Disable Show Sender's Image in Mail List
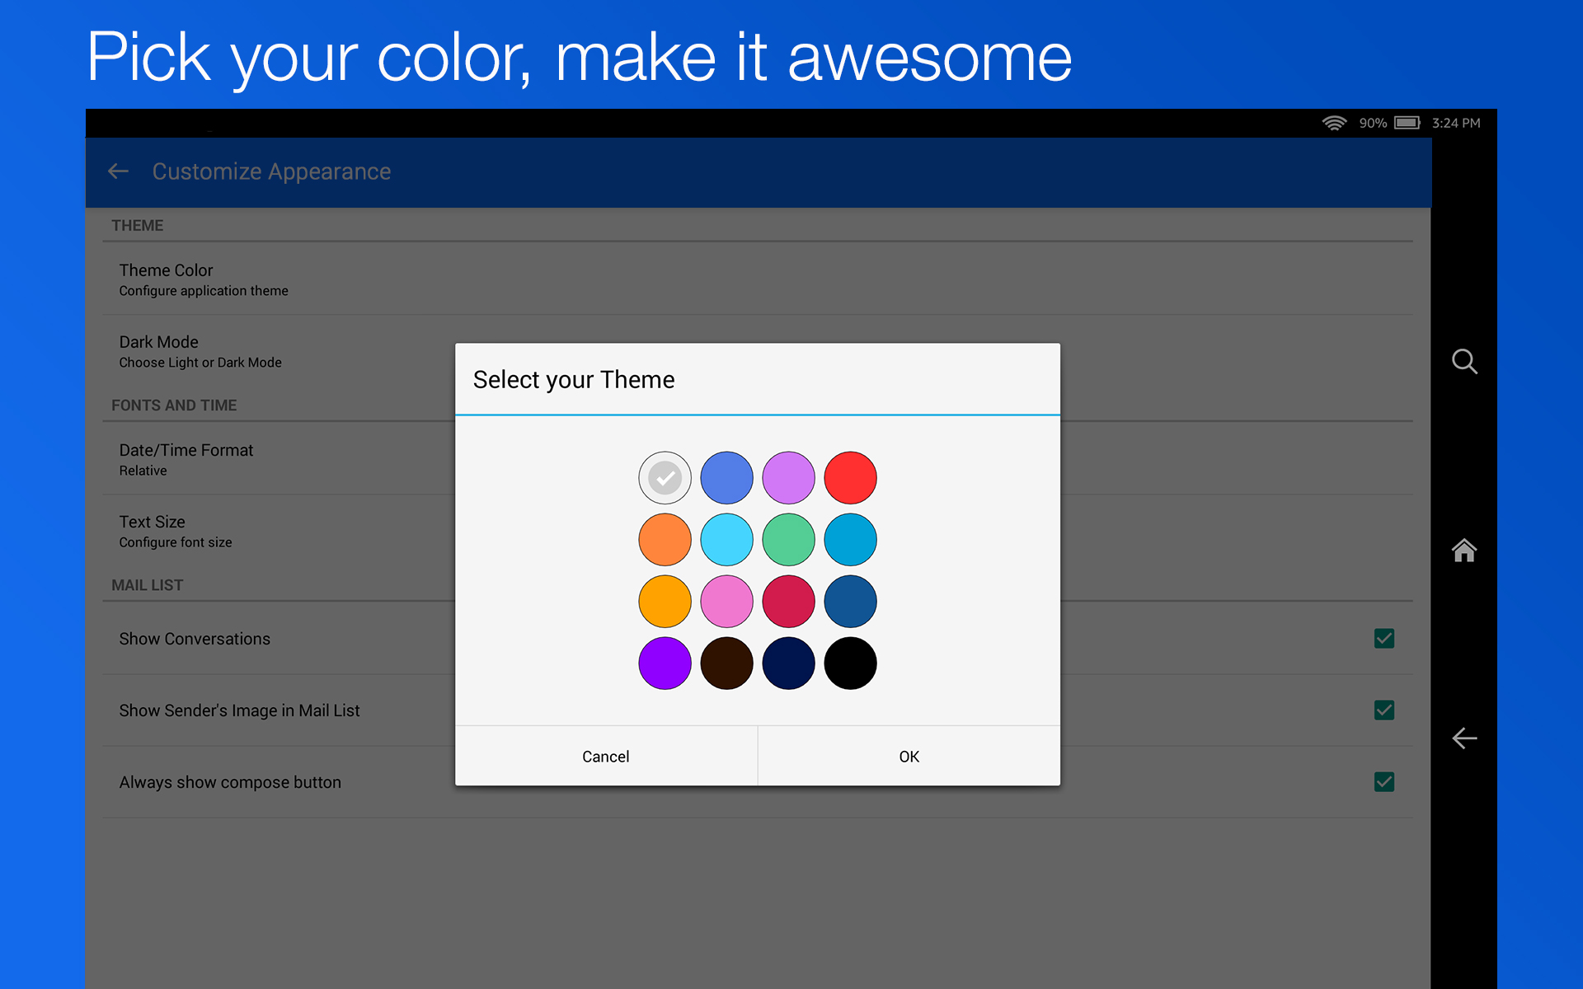 point(1384,710)
